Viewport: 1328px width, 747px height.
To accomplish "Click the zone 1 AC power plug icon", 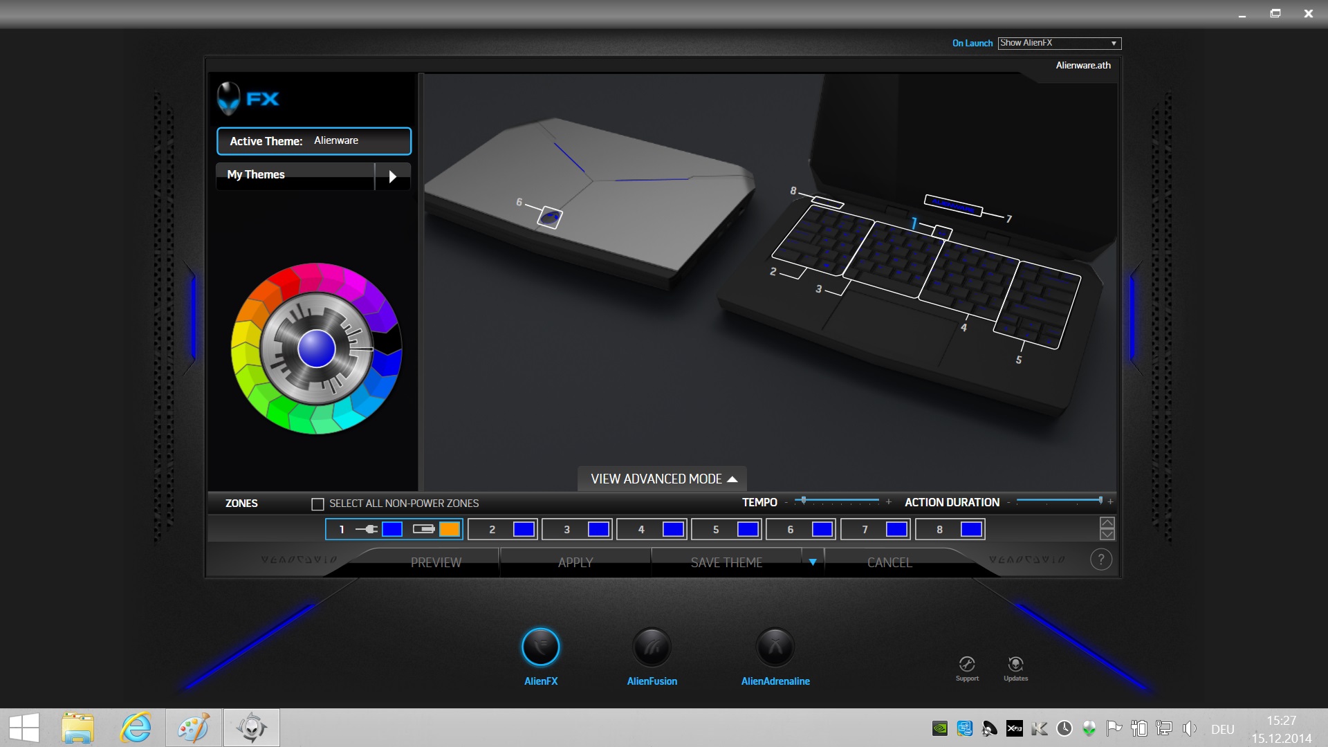I will pos(366,529).
